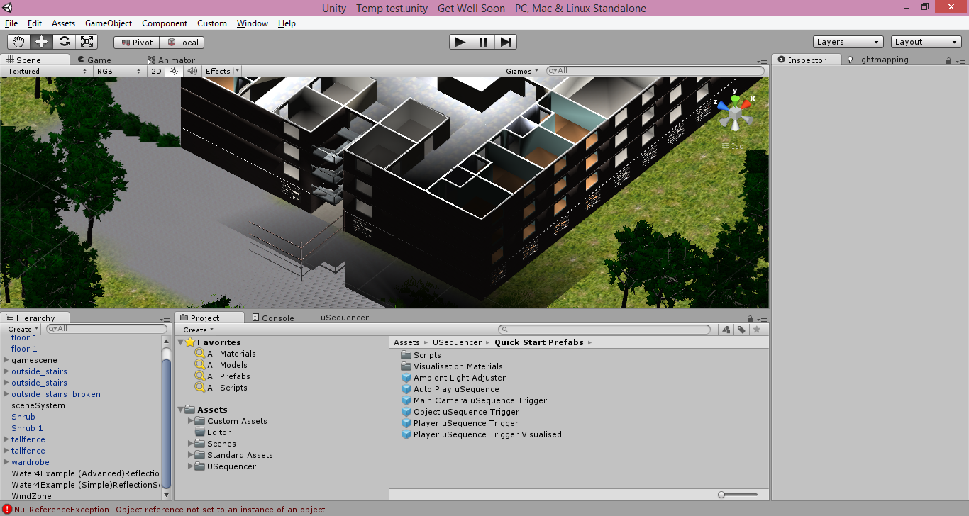969x516 pixels.
Task: Click the scene orientation gizmo cube
Action: coord(737,113)
